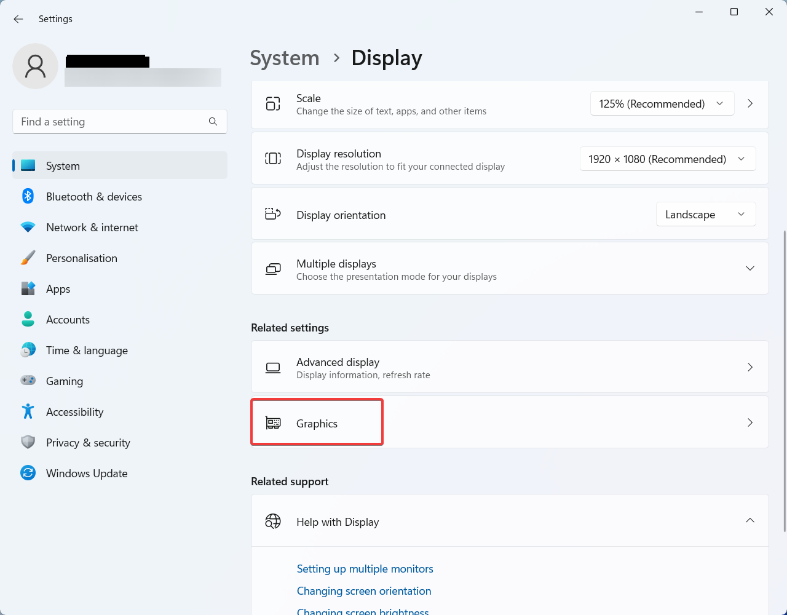This screenshot has width=787, height=615.
Task: Open Scale details via right chevron
Action: 750,104
